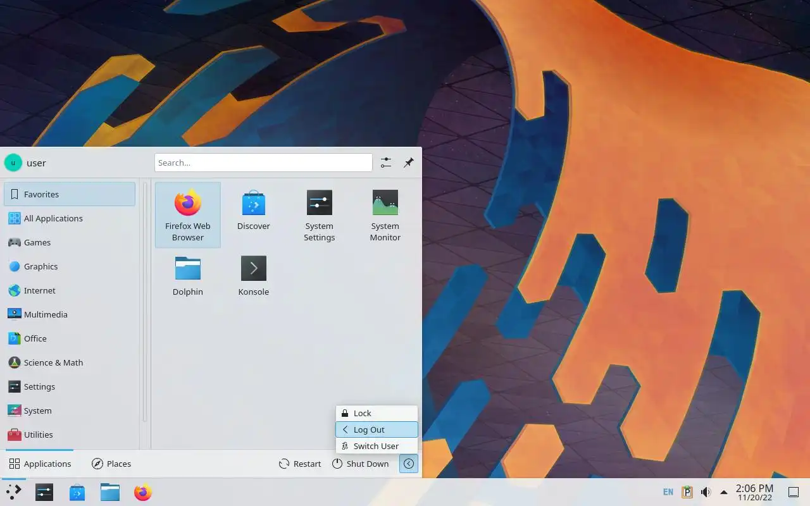Click the Shut Down button
This screenshot has height=506, width=810.
click(360, 464)
